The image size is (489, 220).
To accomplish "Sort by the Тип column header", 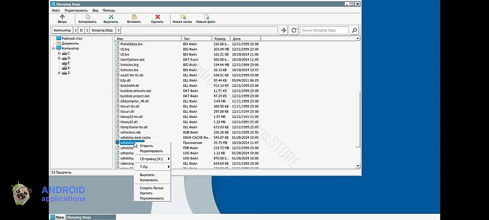I will pos(196,39).
